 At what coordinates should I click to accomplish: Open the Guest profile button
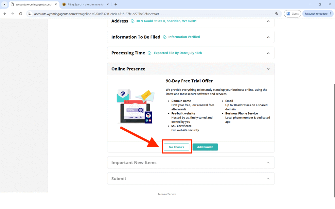pos(292,14)
